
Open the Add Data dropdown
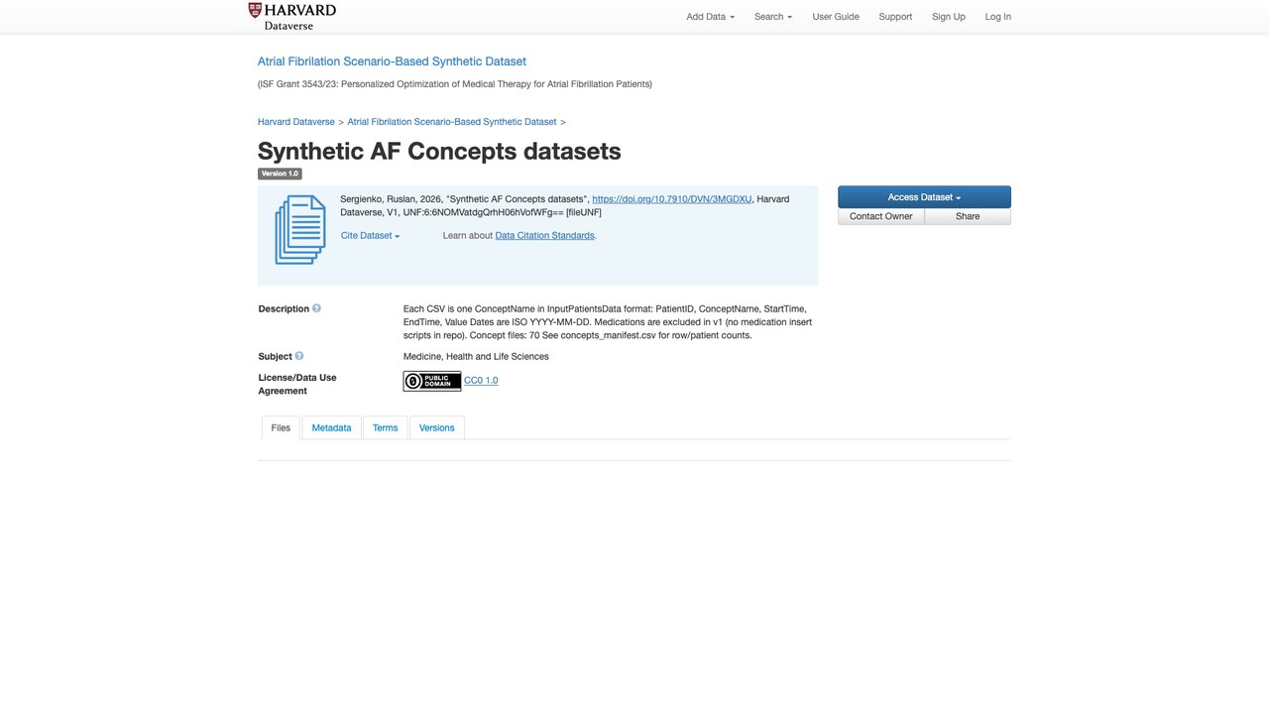[x=710, y=17]
